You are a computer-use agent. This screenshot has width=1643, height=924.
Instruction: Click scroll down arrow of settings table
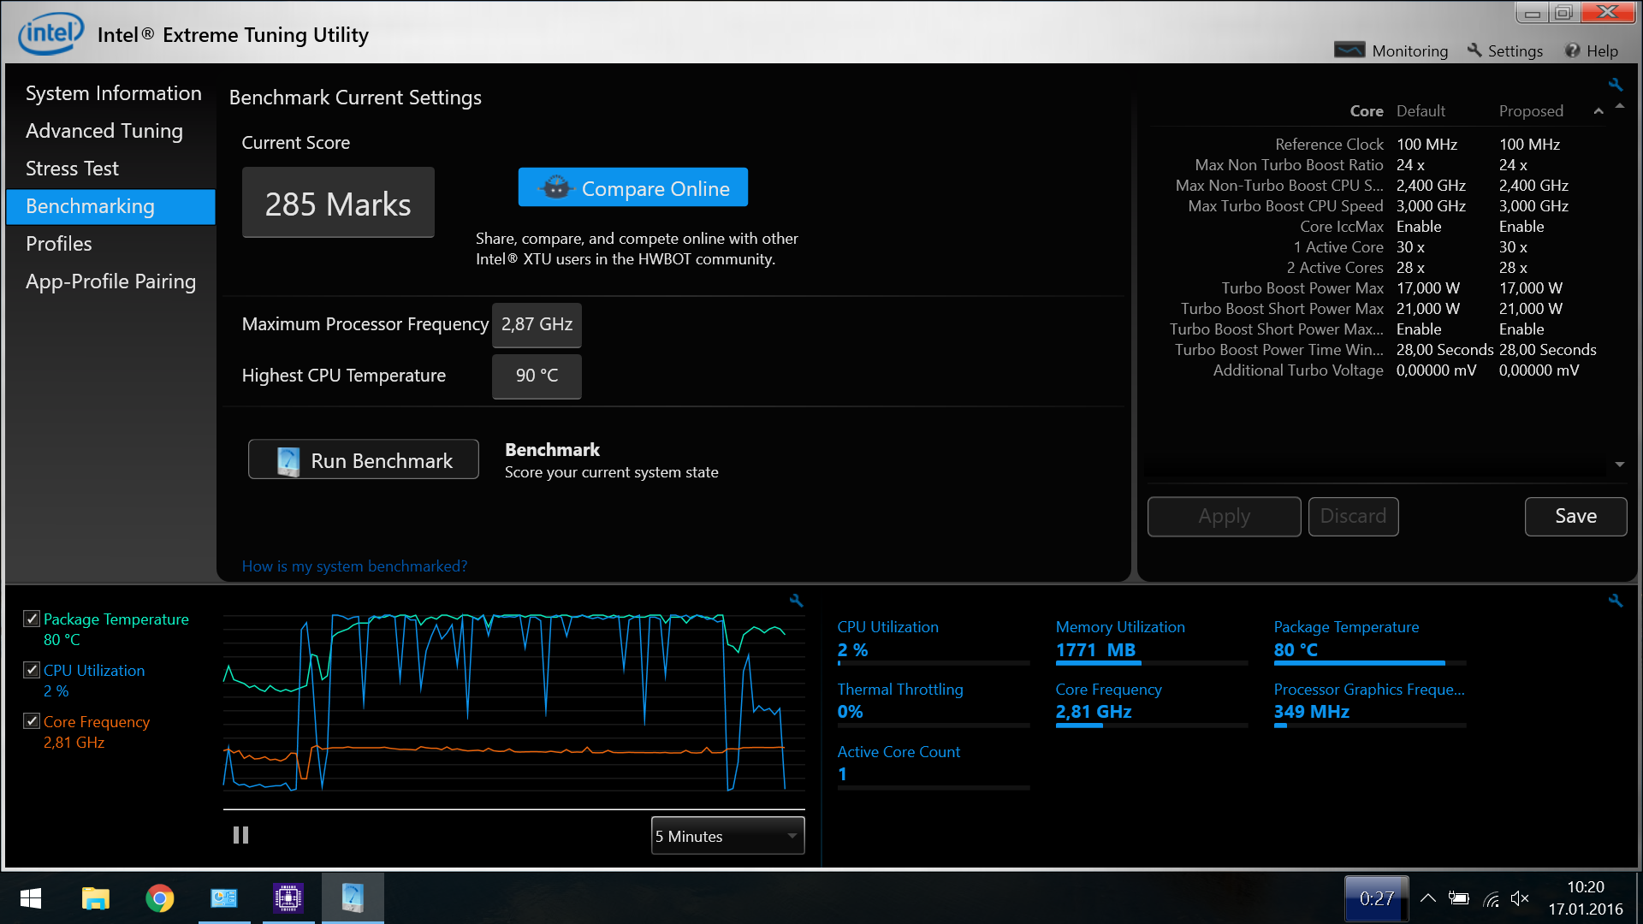(1619, 465)
